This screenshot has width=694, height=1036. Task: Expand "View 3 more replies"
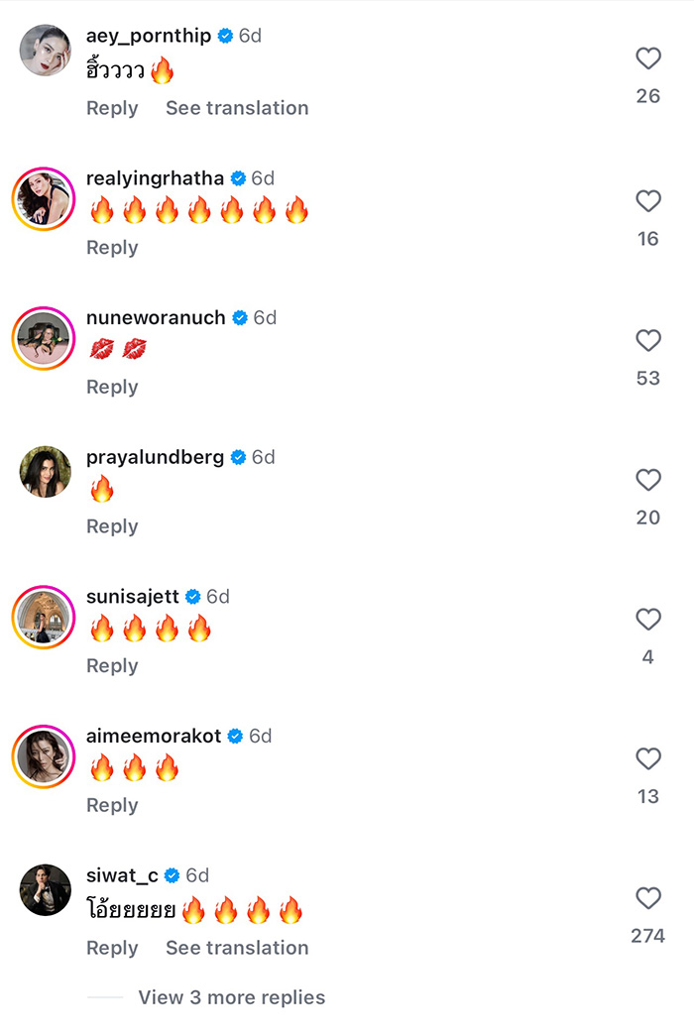pos(232,997)
